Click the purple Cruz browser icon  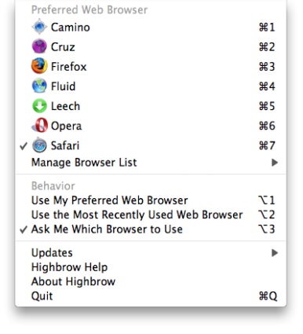click(x=39, y=46)
